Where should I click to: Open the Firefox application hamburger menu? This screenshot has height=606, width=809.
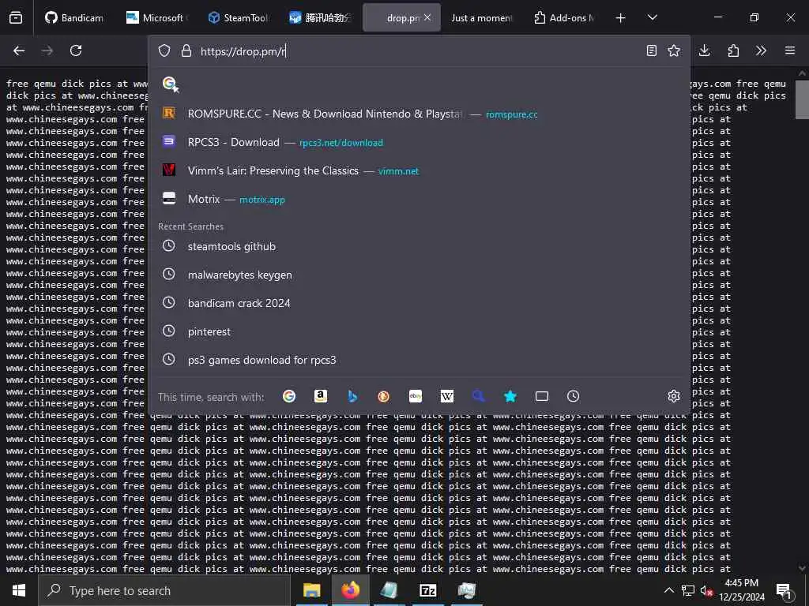coord(790,50)
